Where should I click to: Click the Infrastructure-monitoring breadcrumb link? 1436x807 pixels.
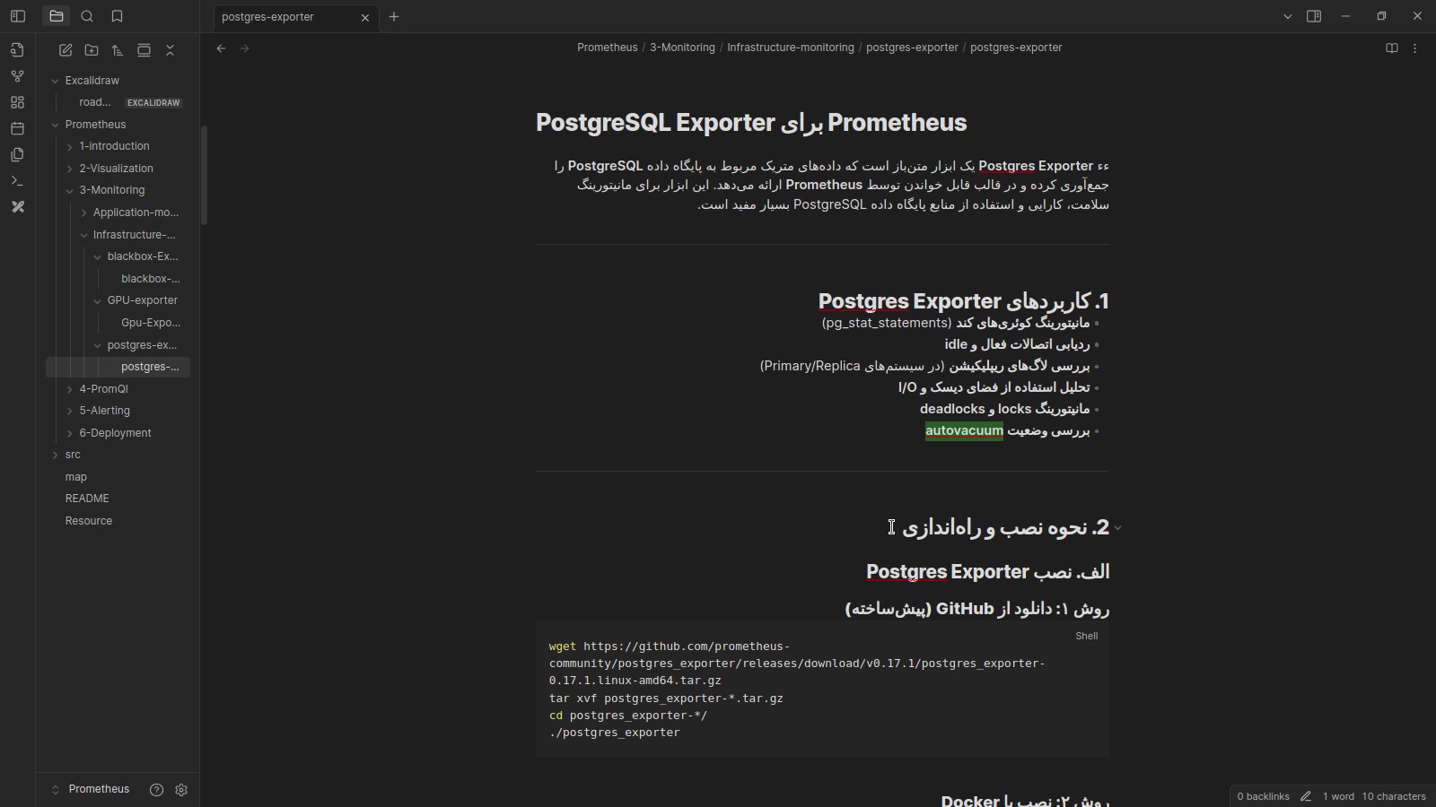click(x=791, y=48)
